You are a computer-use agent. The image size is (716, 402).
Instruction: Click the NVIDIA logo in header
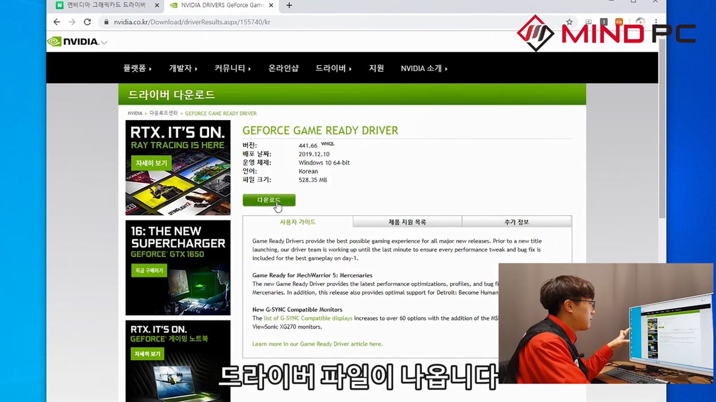coord(73,41)
